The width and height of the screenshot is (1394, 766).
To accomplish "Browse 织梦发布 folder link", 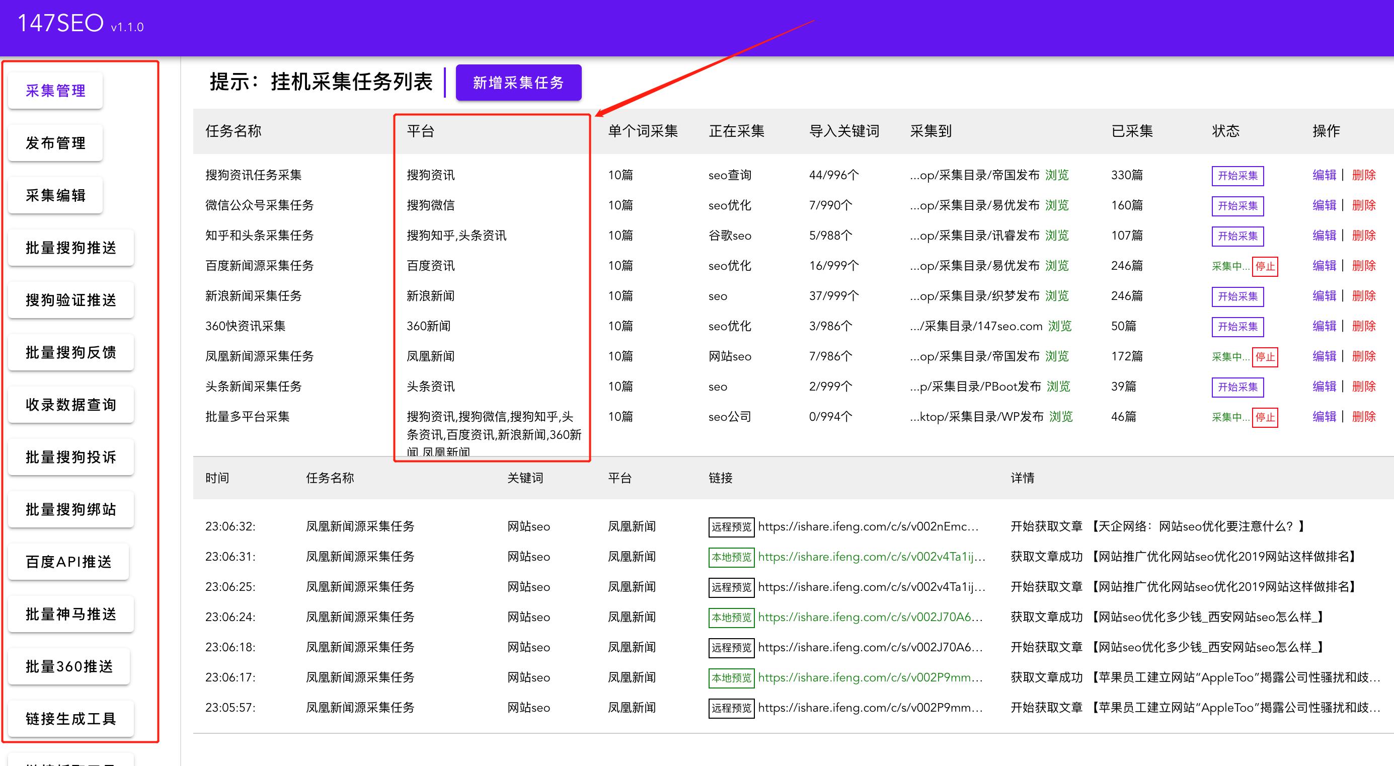I will coord(1057,295).
